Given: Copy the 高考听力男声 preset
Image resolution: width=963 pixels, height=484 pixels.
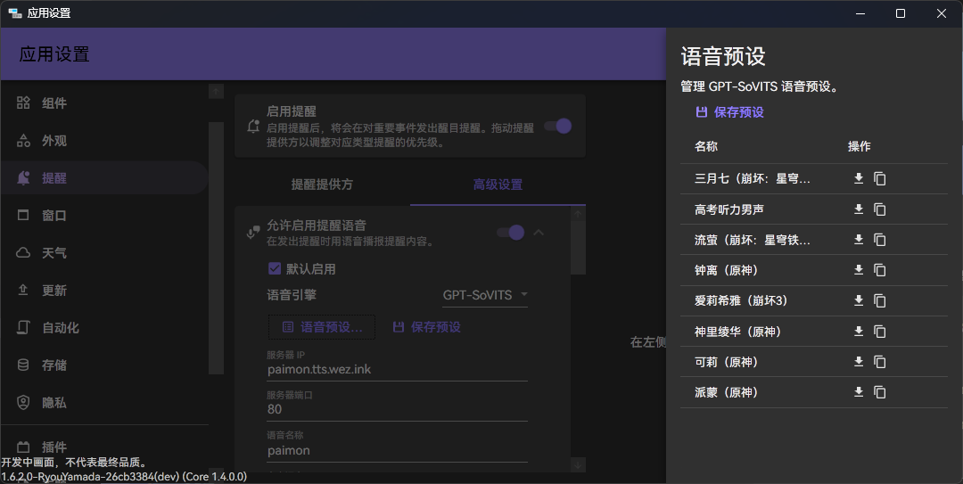Looking at the screenshot, I should (880, 209).
